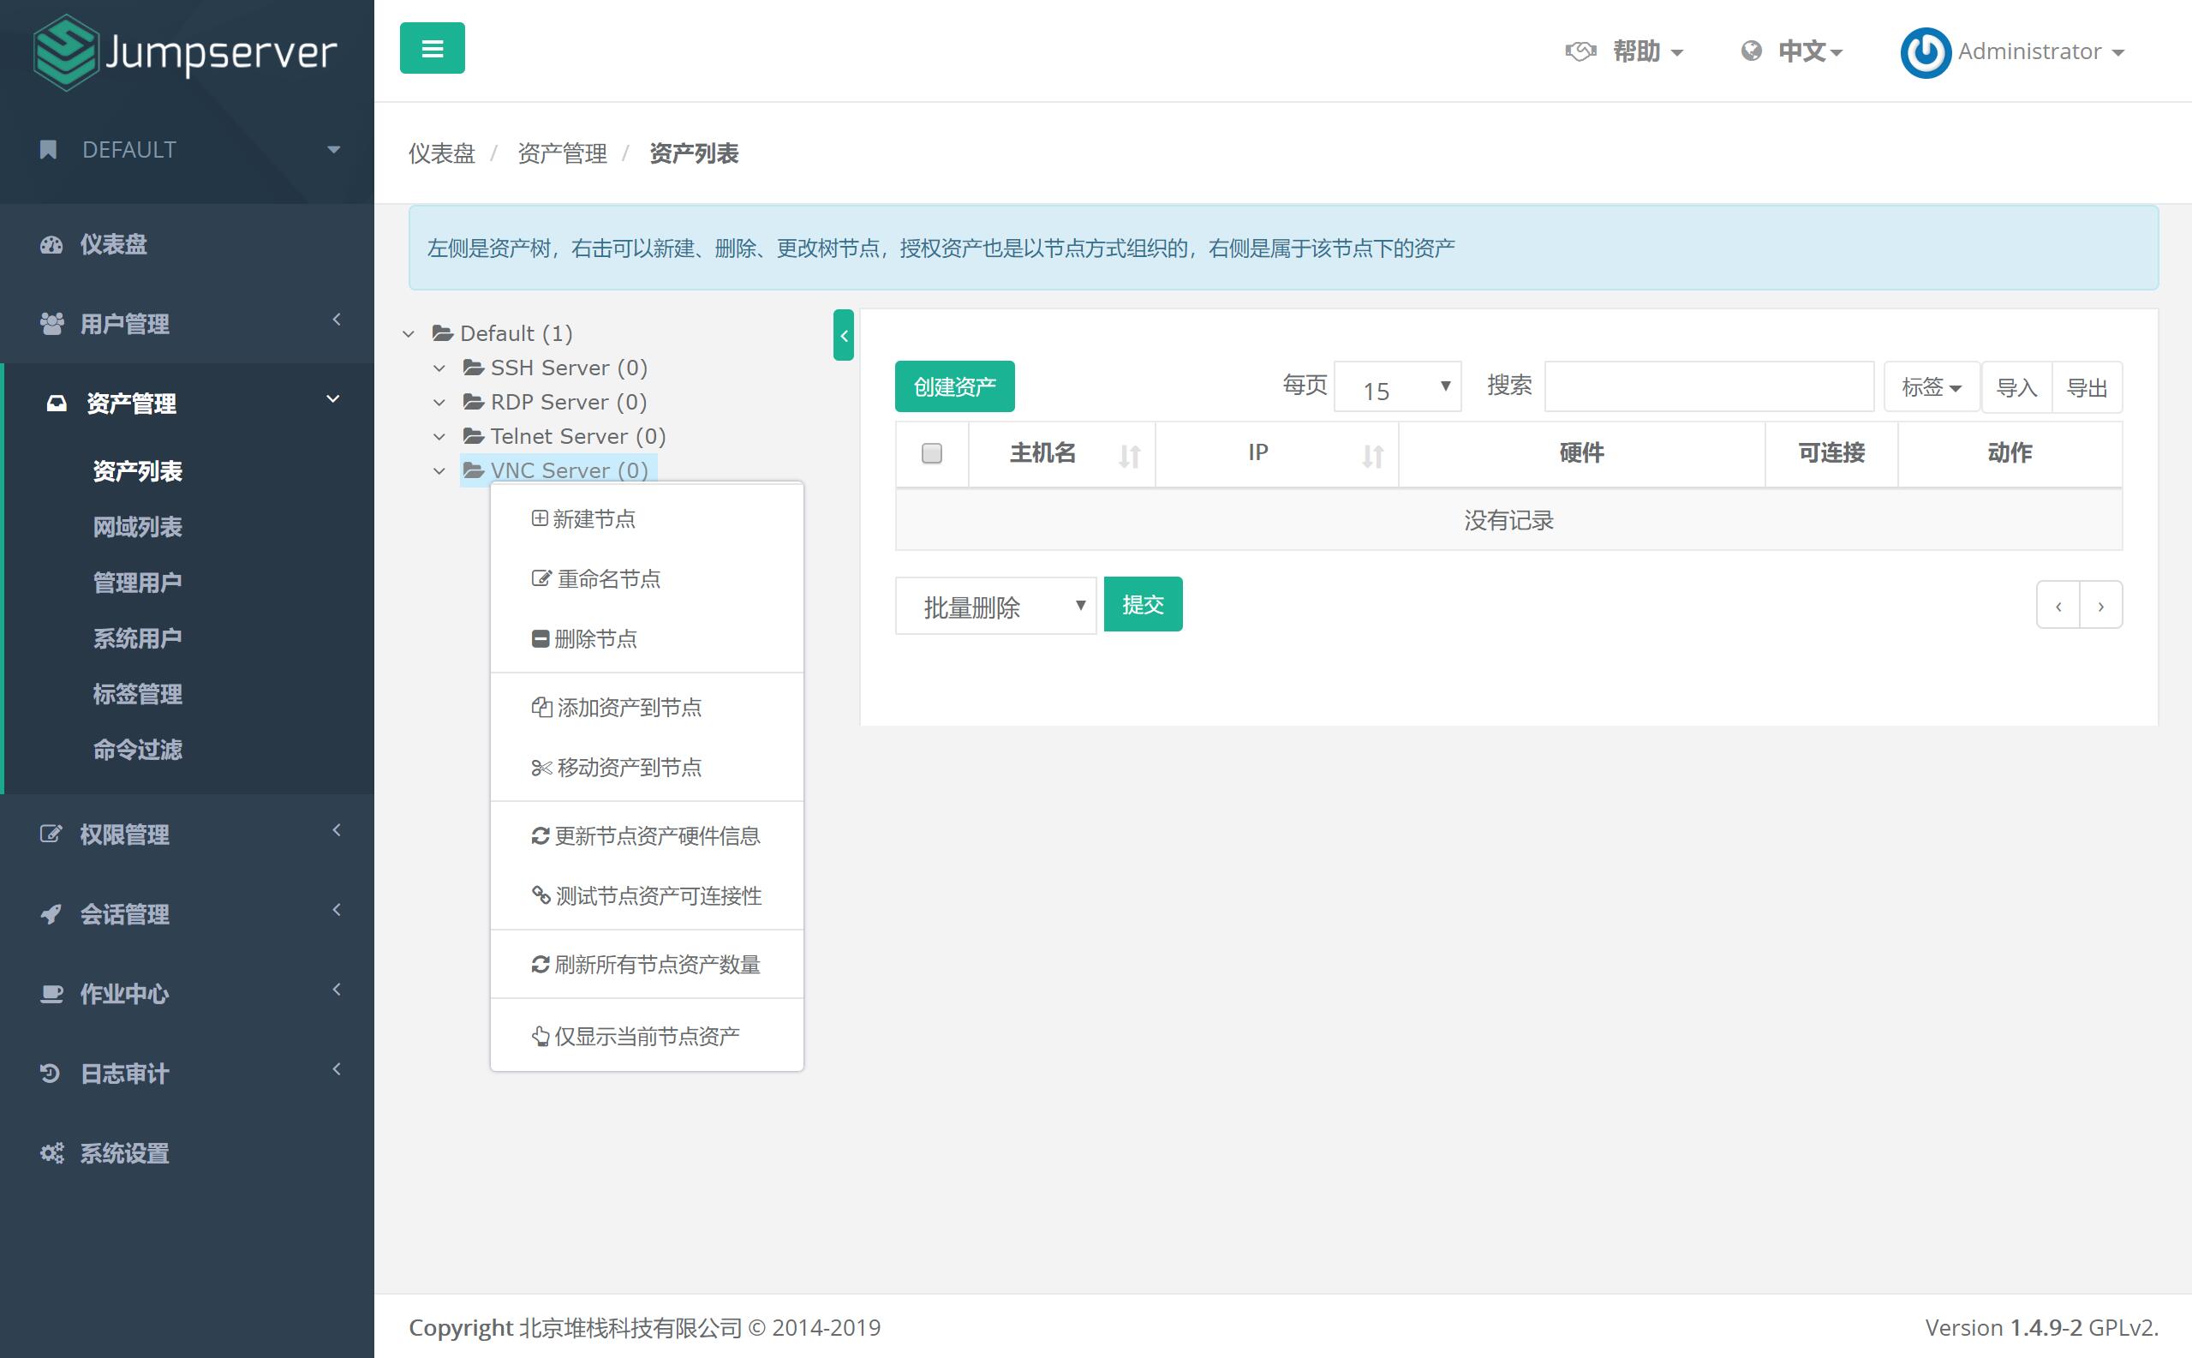The width and height of the screenshot is (2192, 1358).
Task: Open 标签管理 in sidebar
Action: pos(137,694)
